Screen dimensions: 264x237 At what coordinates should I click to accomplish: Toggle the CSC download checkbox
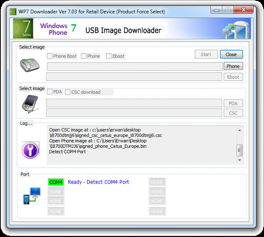click(68, 92)
